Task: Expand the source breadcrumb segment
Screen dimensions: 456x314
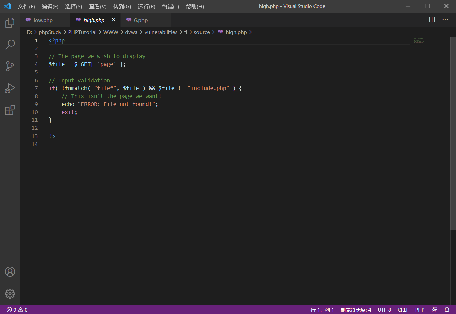Action: [x=202, y=32]
